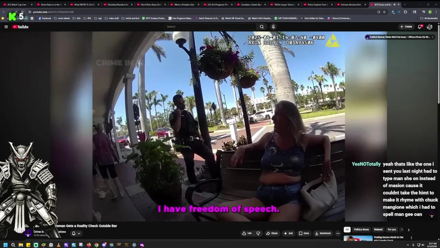This screenshot has width=440, height=248.
Task: Click the YouTube search magnifier button
Action: (262, 27)
